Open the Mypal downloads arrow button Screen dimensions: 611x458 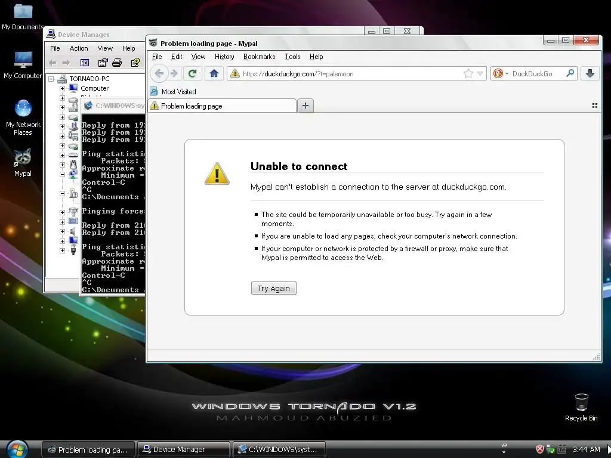point(590,73)
